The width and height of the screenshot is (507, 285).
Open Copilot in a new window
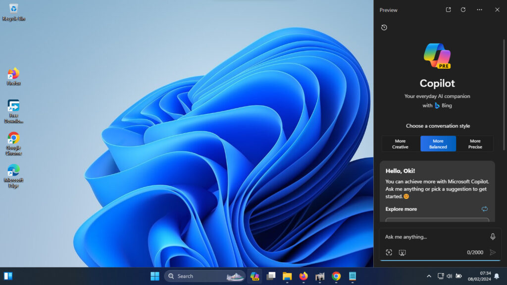[448, 10]
